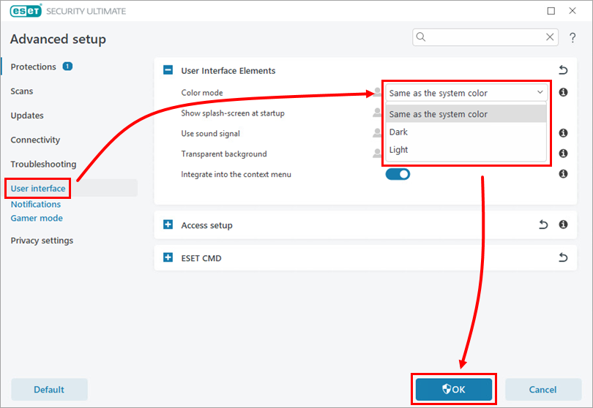Click 'Integrate into the context menu' label

(x=236, y=174)
